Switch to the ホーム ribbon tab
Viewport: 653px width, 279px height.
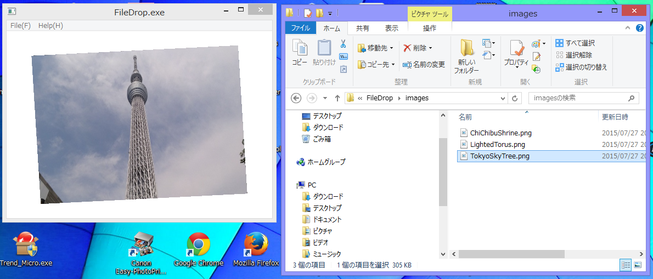pos(332,28)
